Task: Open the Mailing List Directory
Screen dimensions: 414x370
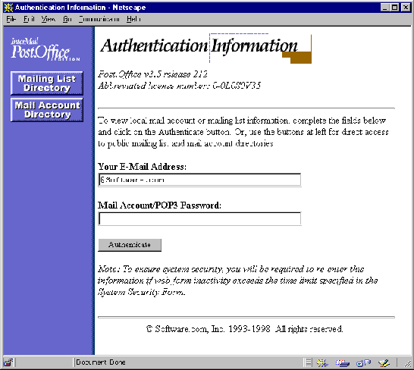Action: coord(47,83)
